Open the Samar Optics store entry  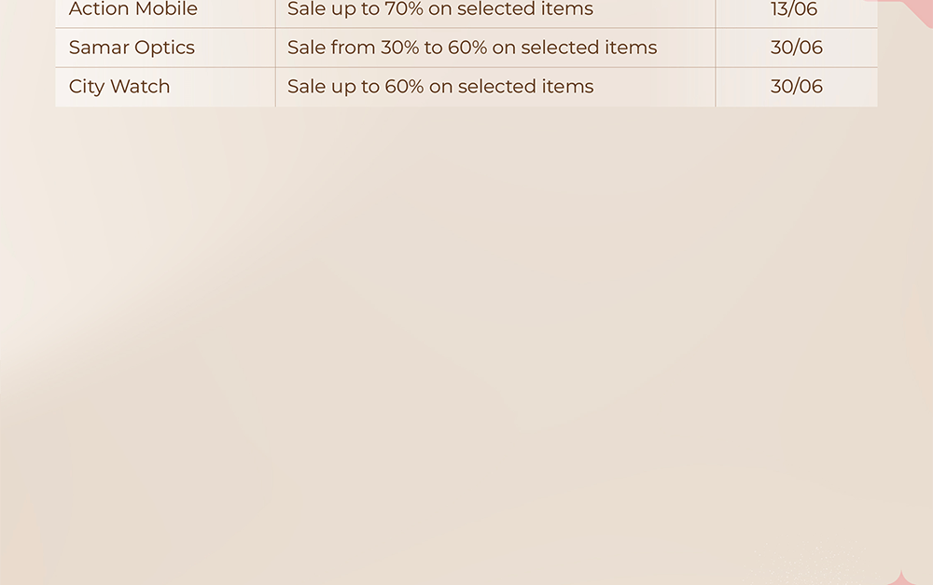(x=132, y=48)
